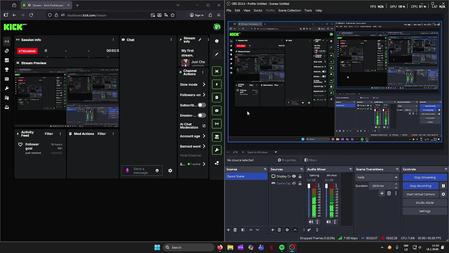This screenshot has width=449, height=253.
Task: Select the Game Scene in Scenes list
Action: (x=246, y=176)
